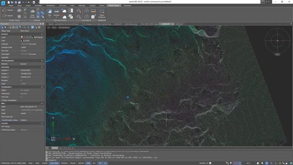Click the More Features button
Viewport: 293px width, 165px height.
[x=102, y=13]
